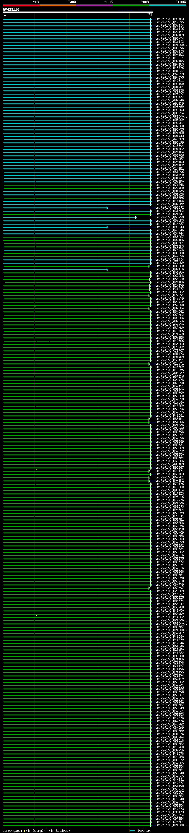Click the green ~80% identity legend bar
The image size is (189, 833).
[131, 6]
